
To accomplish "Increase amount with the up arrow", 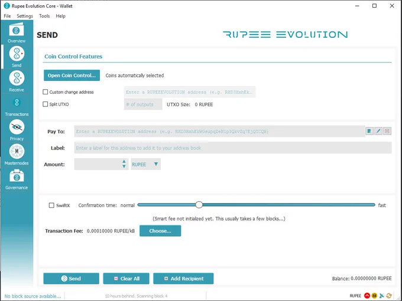I will click(124, 162).
